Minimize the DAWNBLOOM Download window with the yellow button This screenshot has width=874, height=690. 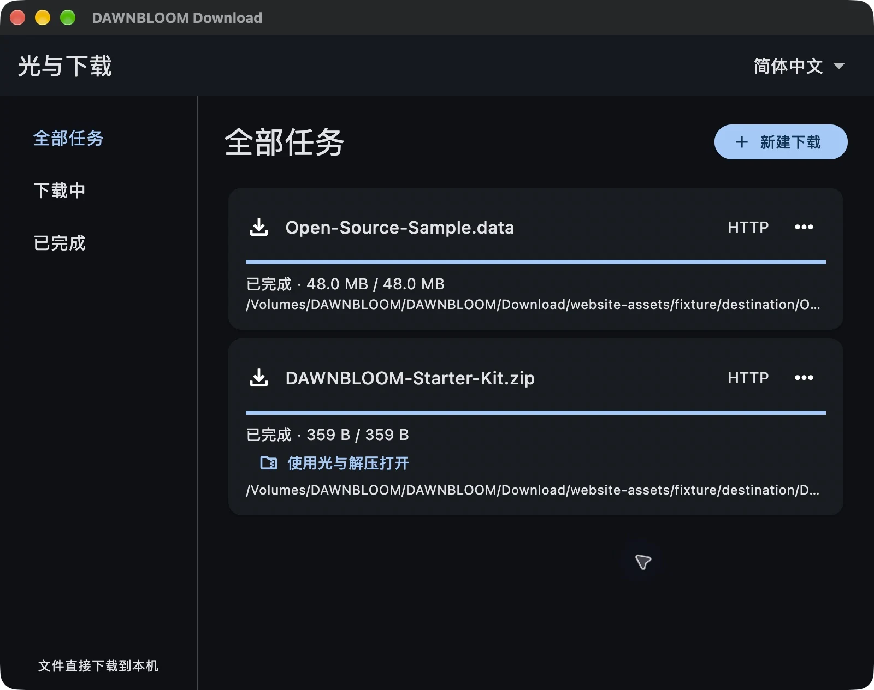43,18
